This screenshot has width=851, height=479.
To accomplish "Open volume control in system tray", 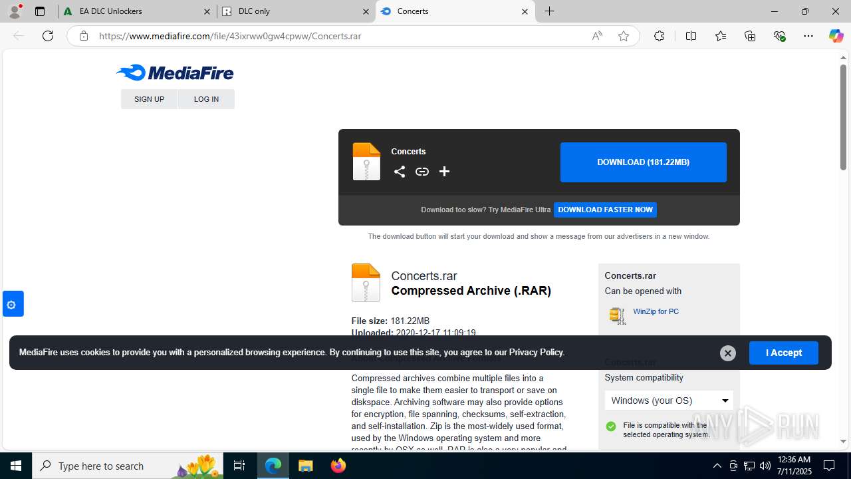I will [765, 466].
